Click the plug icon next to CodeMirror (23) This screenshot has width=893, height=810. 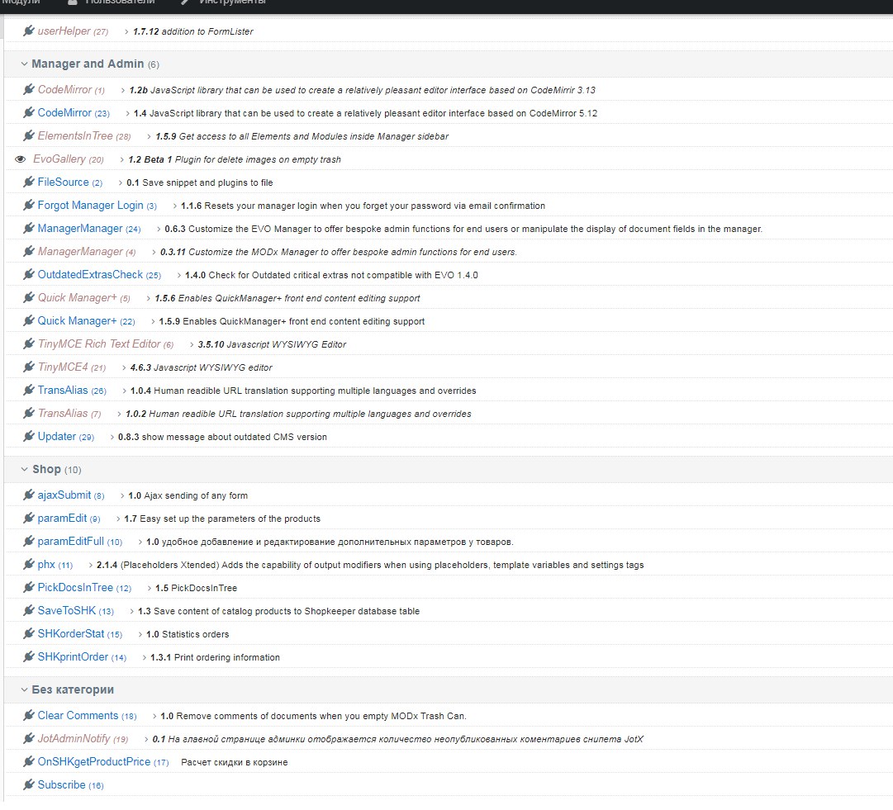pyautogui.click(x=28, y=112)
